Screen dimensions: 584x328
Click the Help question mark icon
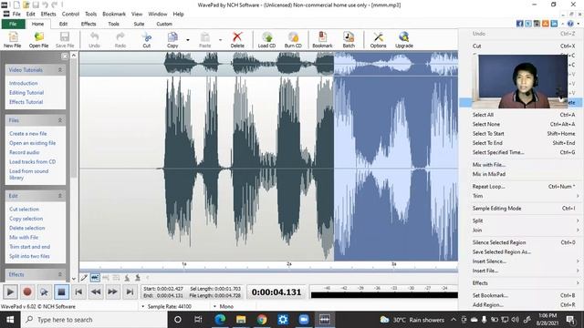570,24
